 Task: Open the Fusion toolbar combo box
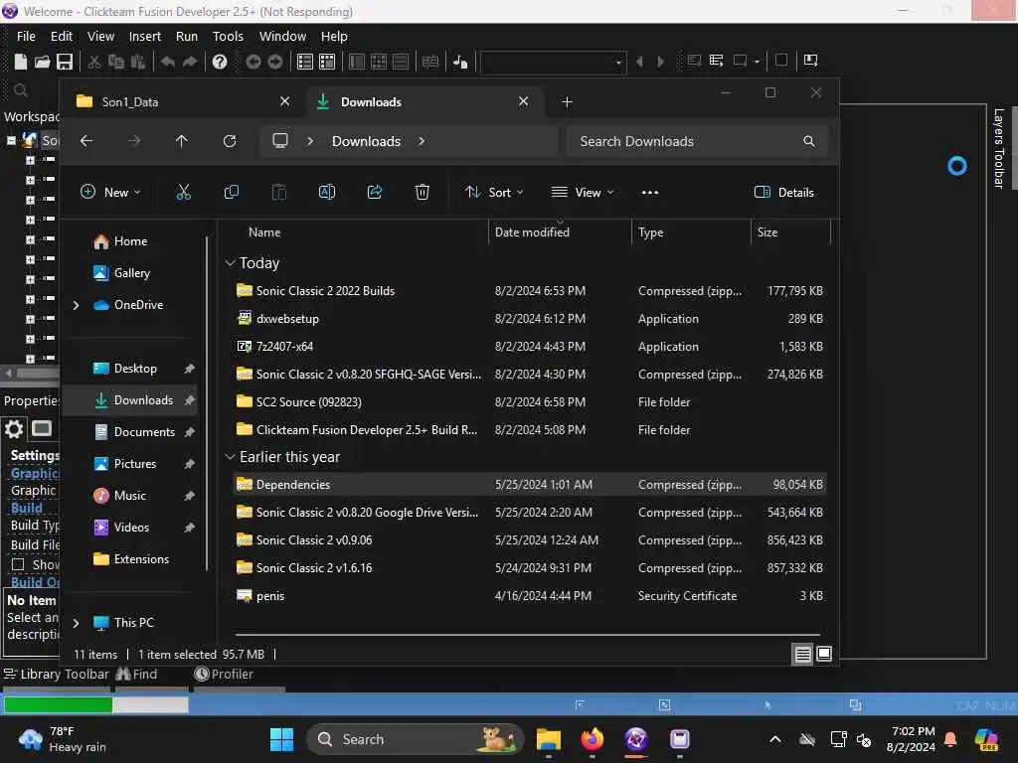[x=553, y=62]
